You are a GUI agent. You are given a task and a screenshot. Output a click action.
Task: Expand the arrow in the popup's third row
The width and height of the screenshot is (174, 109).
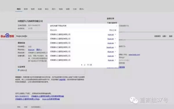(x=115, y=43)
